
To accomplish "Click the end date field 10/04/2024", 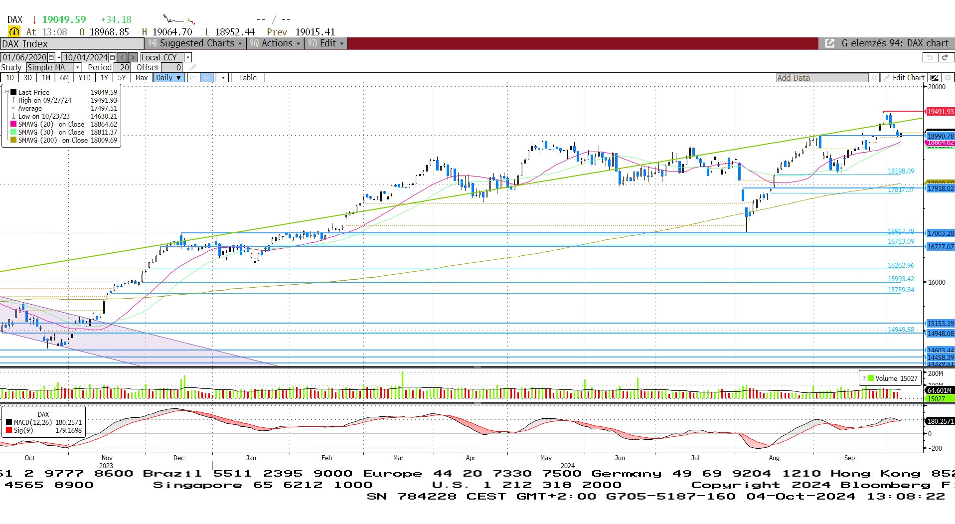I will pyautogui.click(x=86, y=57).
